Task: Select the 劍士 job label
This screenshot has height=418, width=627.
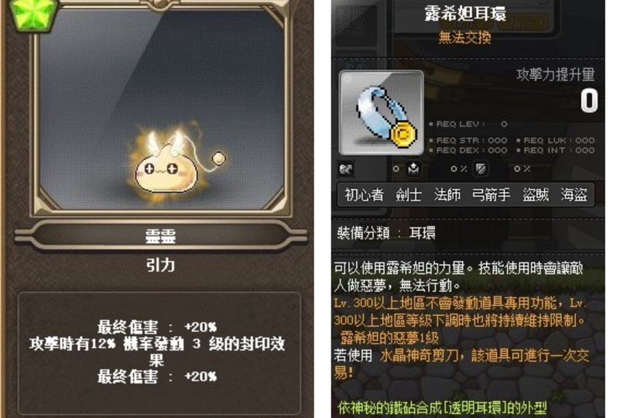Action: [409, 195]
